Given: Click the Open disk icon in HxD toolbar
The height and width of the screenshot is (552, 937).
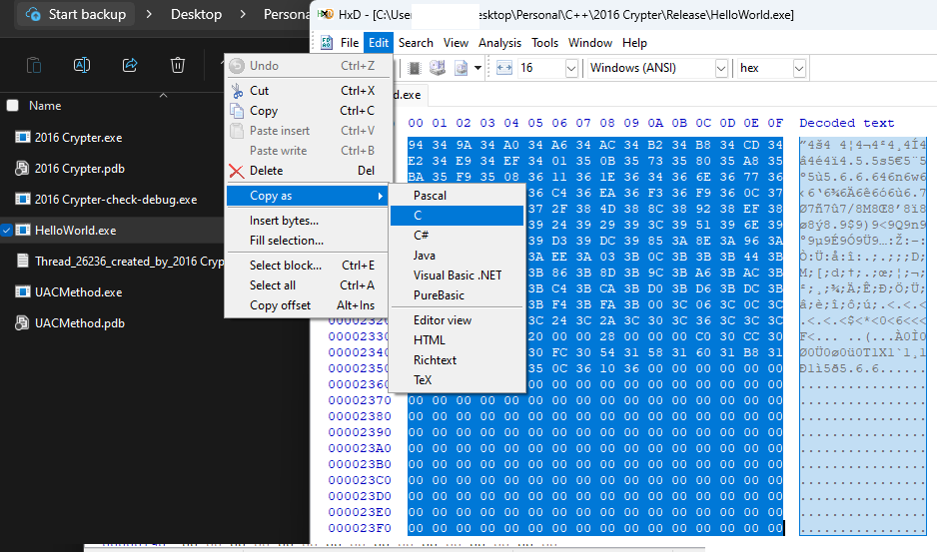Looking at the screenshot, I should coord(438,68).
